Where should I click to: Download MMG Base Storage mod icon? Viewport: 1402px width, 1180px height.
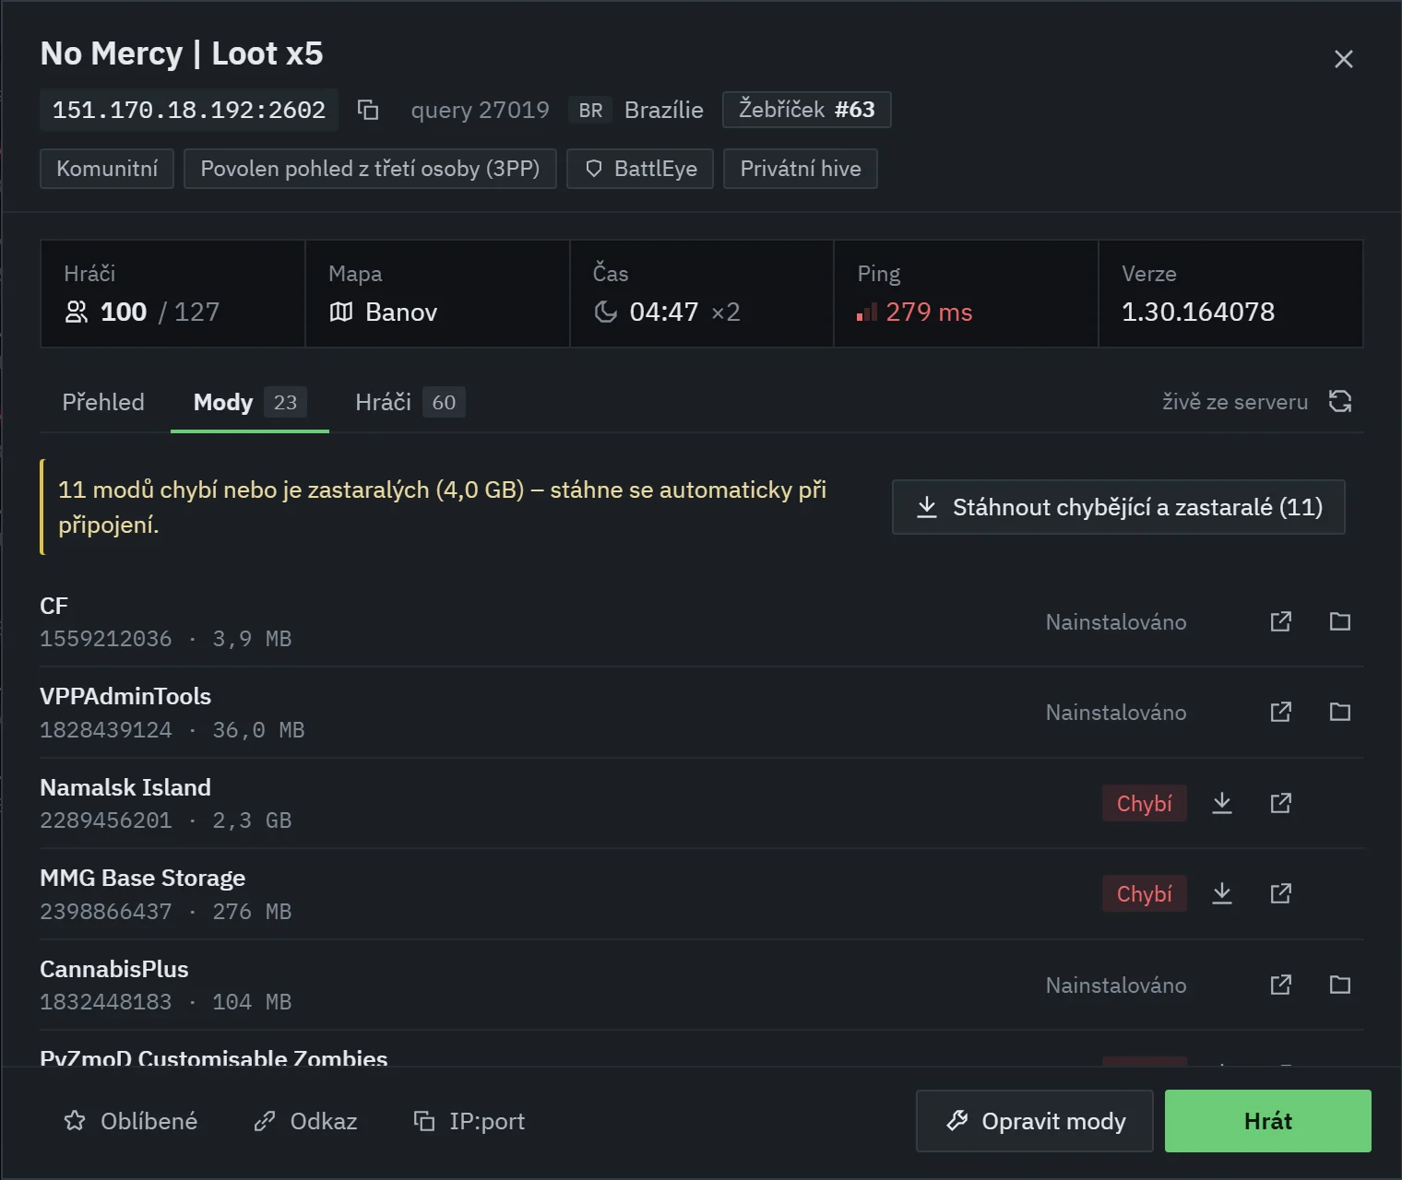[1222, 893]
